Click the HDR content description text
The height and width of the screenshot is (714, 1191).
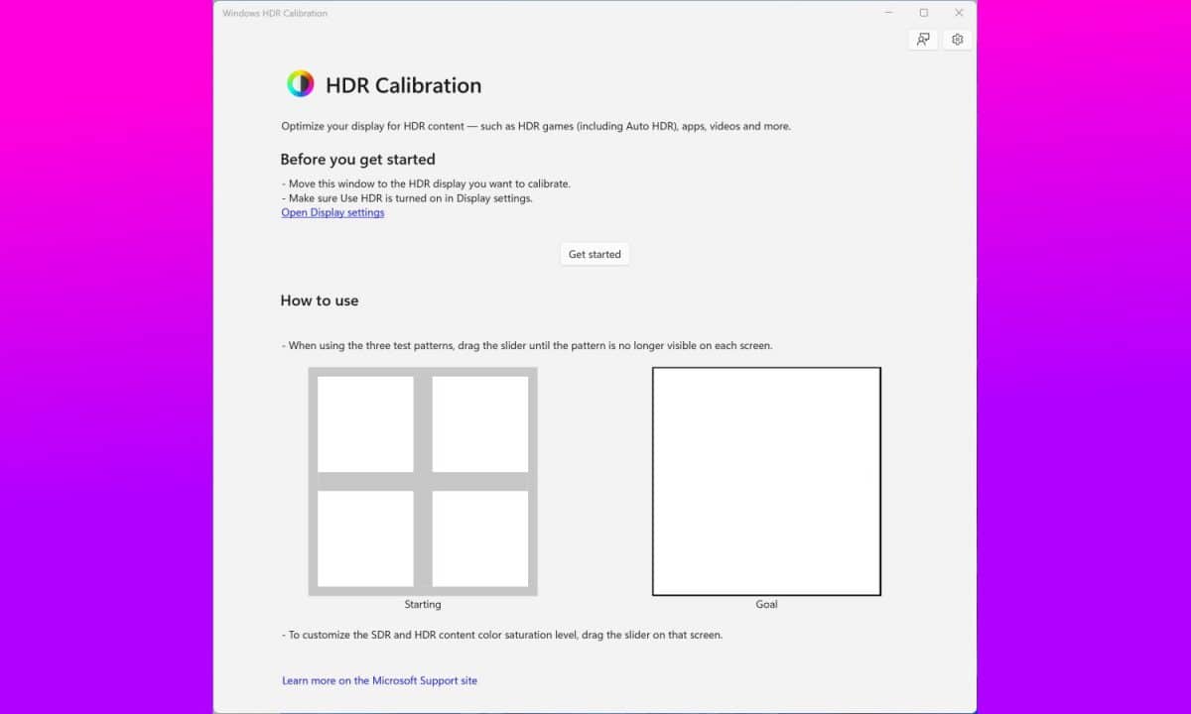[x=536, y=126]
